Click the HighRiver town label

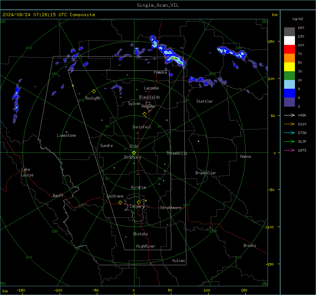click(146, 246)
